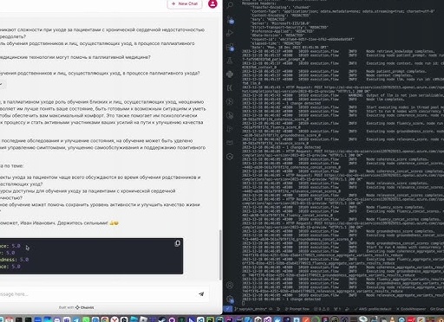This screenshot has width=444, height=322.
Task: Open the pink user profile avatar
Action: pyautogui.click(x=212, y=3)
